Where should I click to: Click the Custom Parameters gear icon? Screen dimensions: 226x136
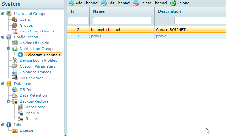(15, 66)
